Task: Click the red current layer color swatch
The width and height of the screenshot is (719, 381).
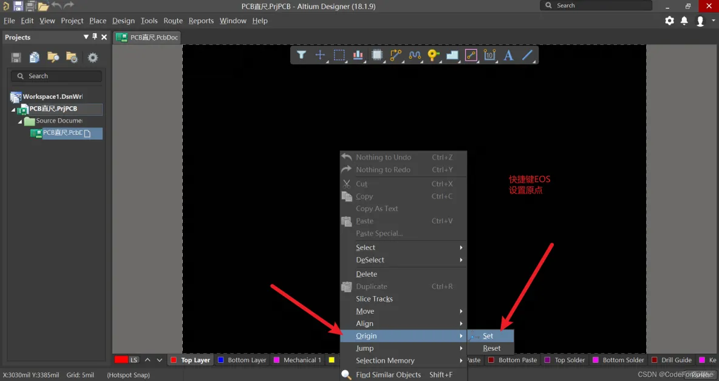Action: [121, 360]
